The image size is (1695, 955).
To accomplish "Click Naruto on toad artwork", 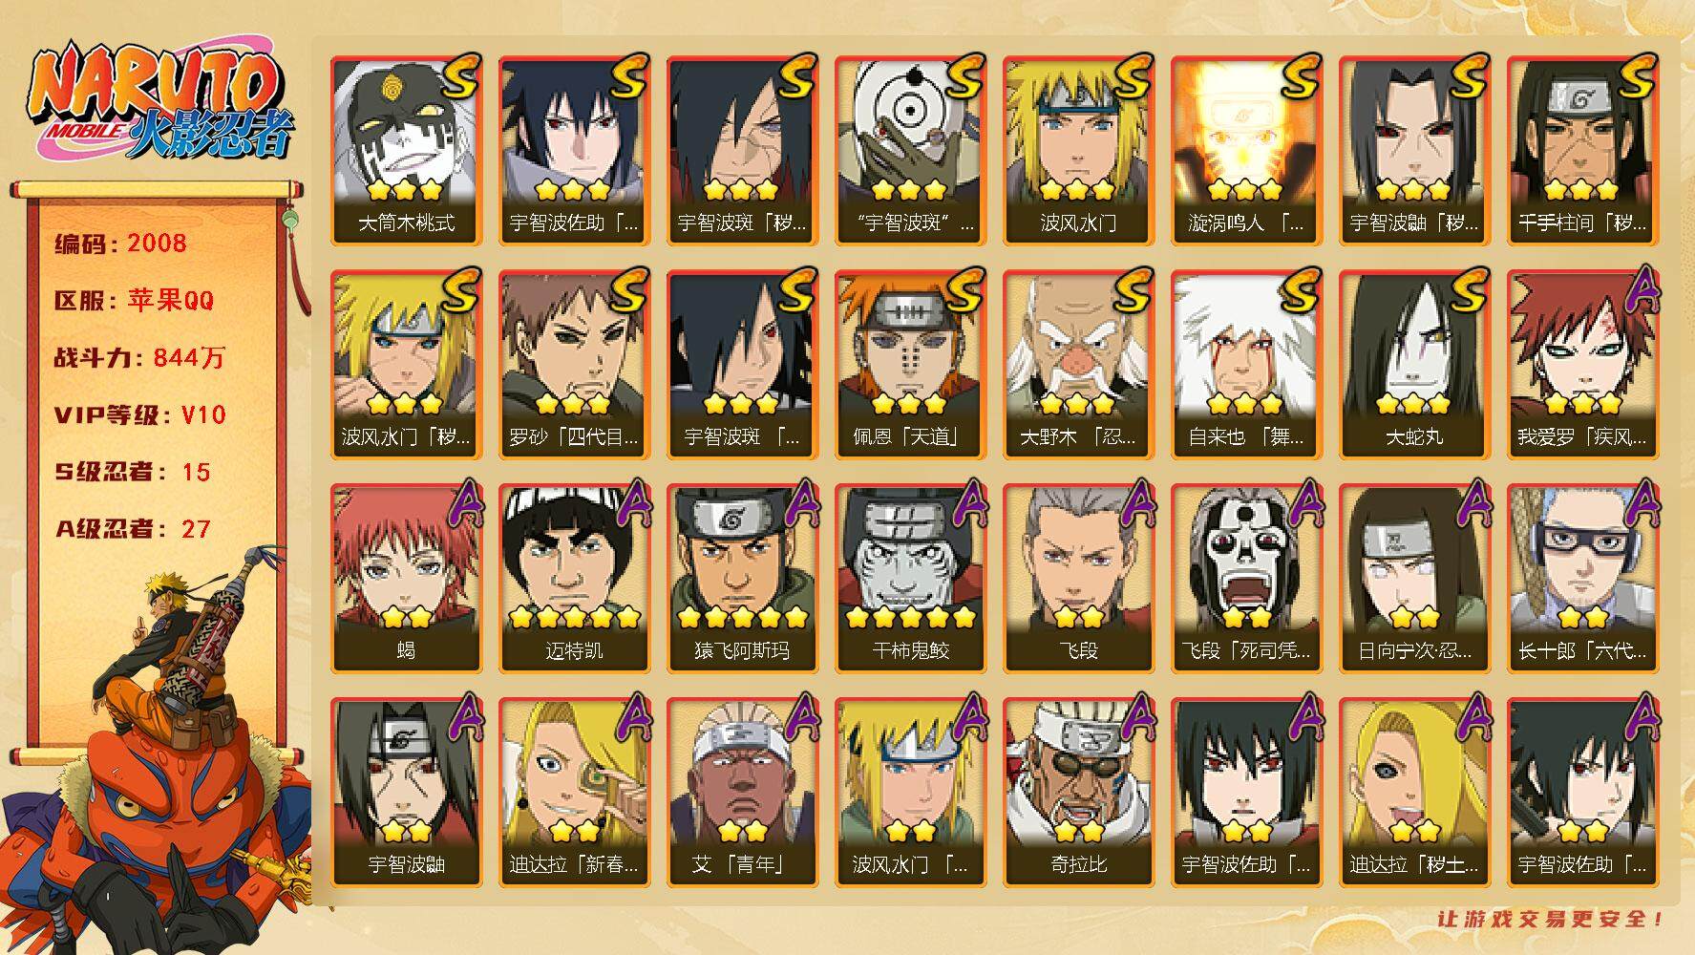I will point(158,750).
